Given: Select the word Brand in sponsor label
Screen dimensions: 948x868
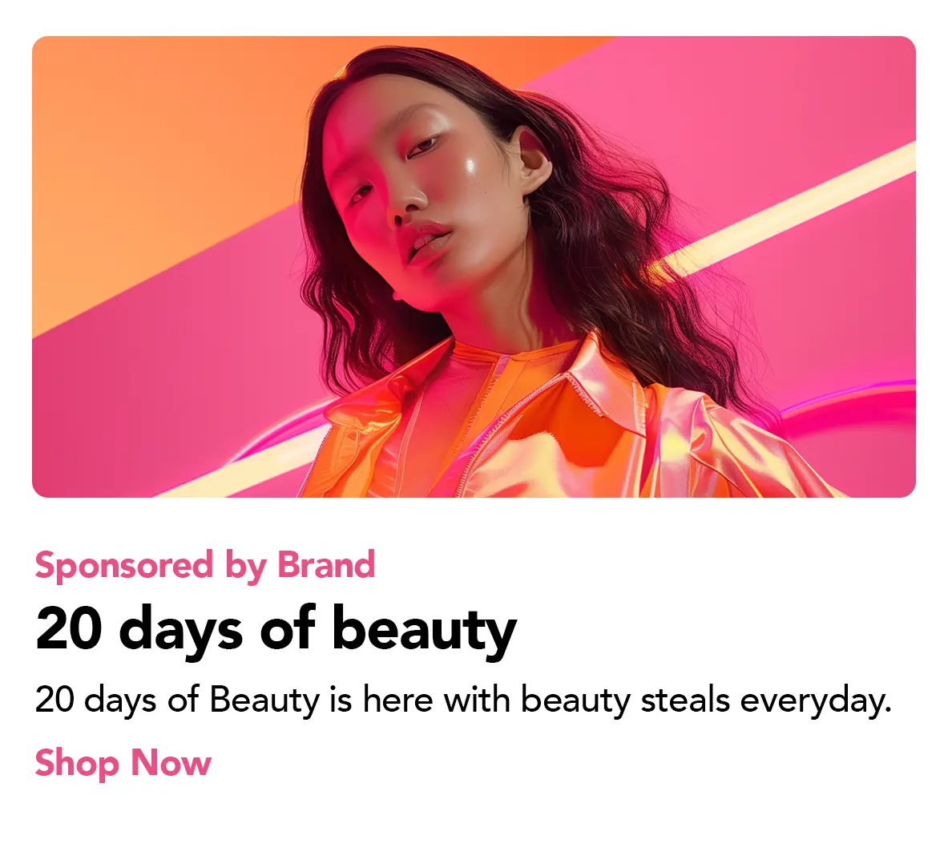Looking at the screenshot, I should (x=326, y=563).
